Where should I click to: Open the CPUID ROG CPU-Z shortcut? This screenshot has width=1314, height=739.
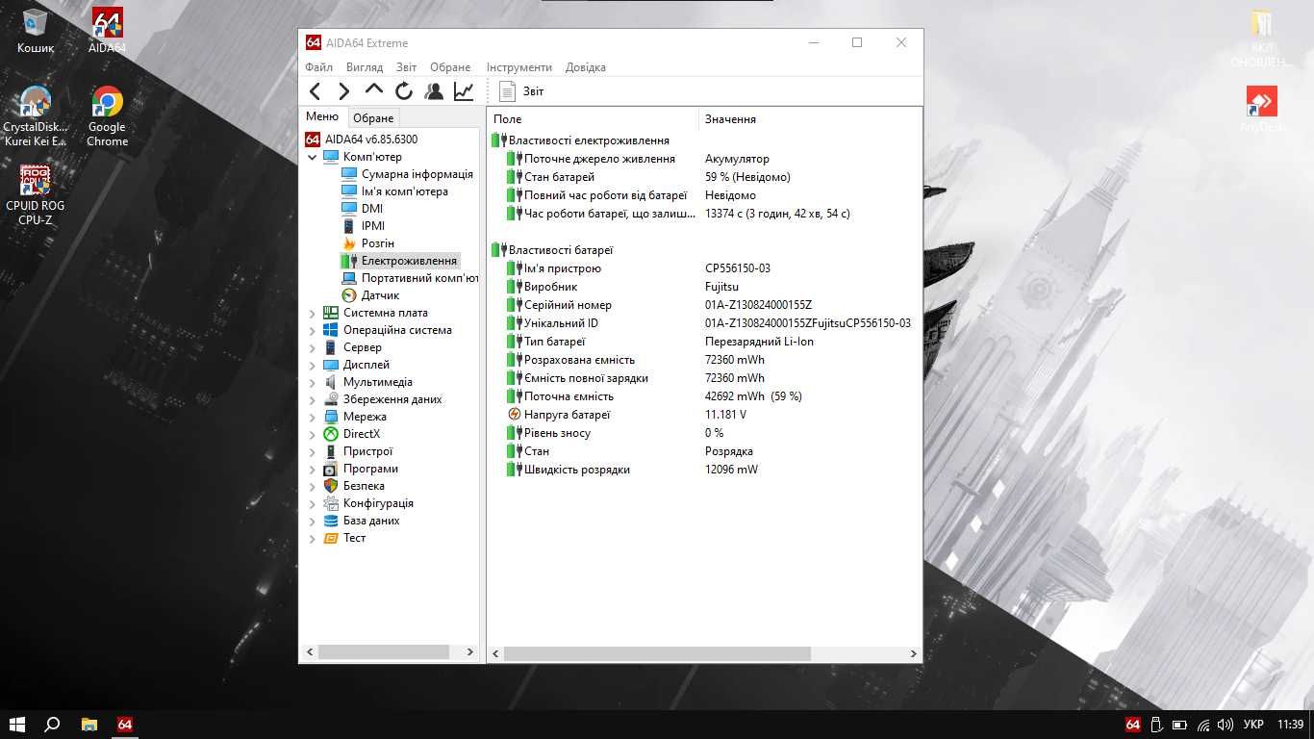click(x=36, y=195)
